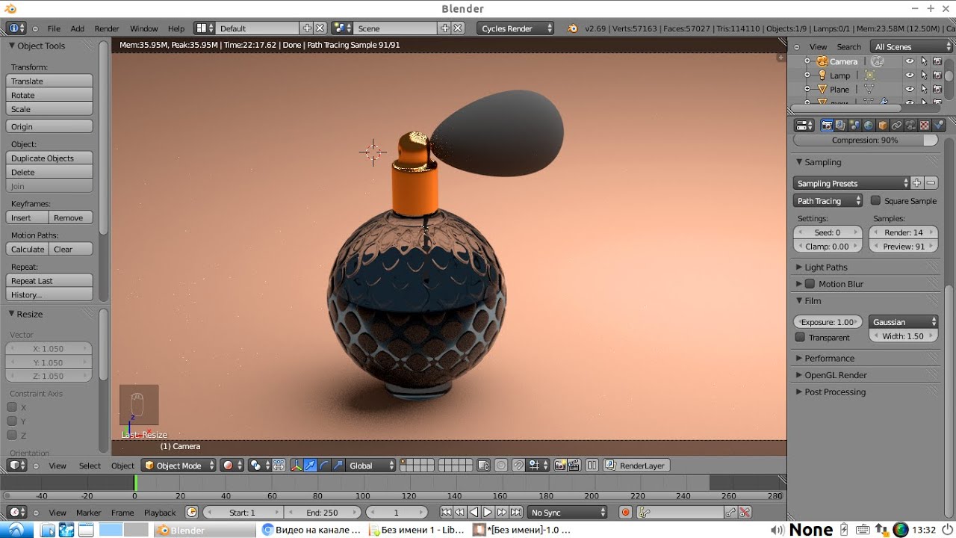Click the Camera object icon in outliner

tap(822, 61)
